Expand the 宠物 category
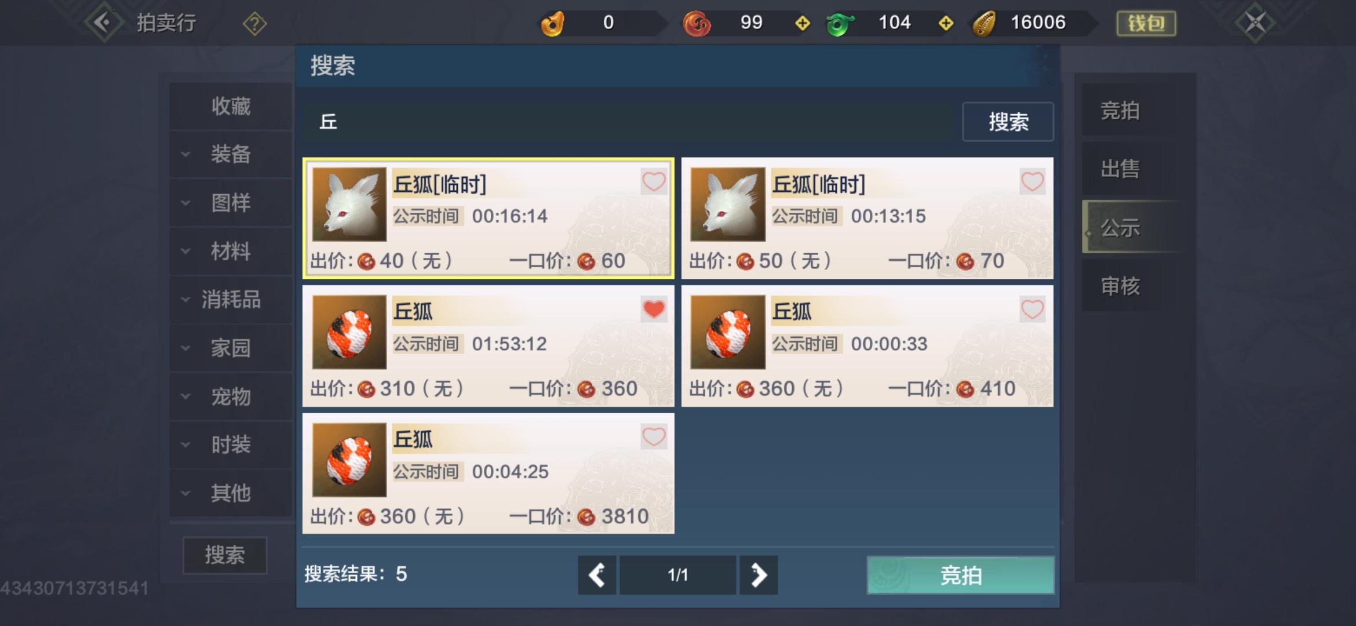Screen dimensions: 1356x626 click(231, 396)
